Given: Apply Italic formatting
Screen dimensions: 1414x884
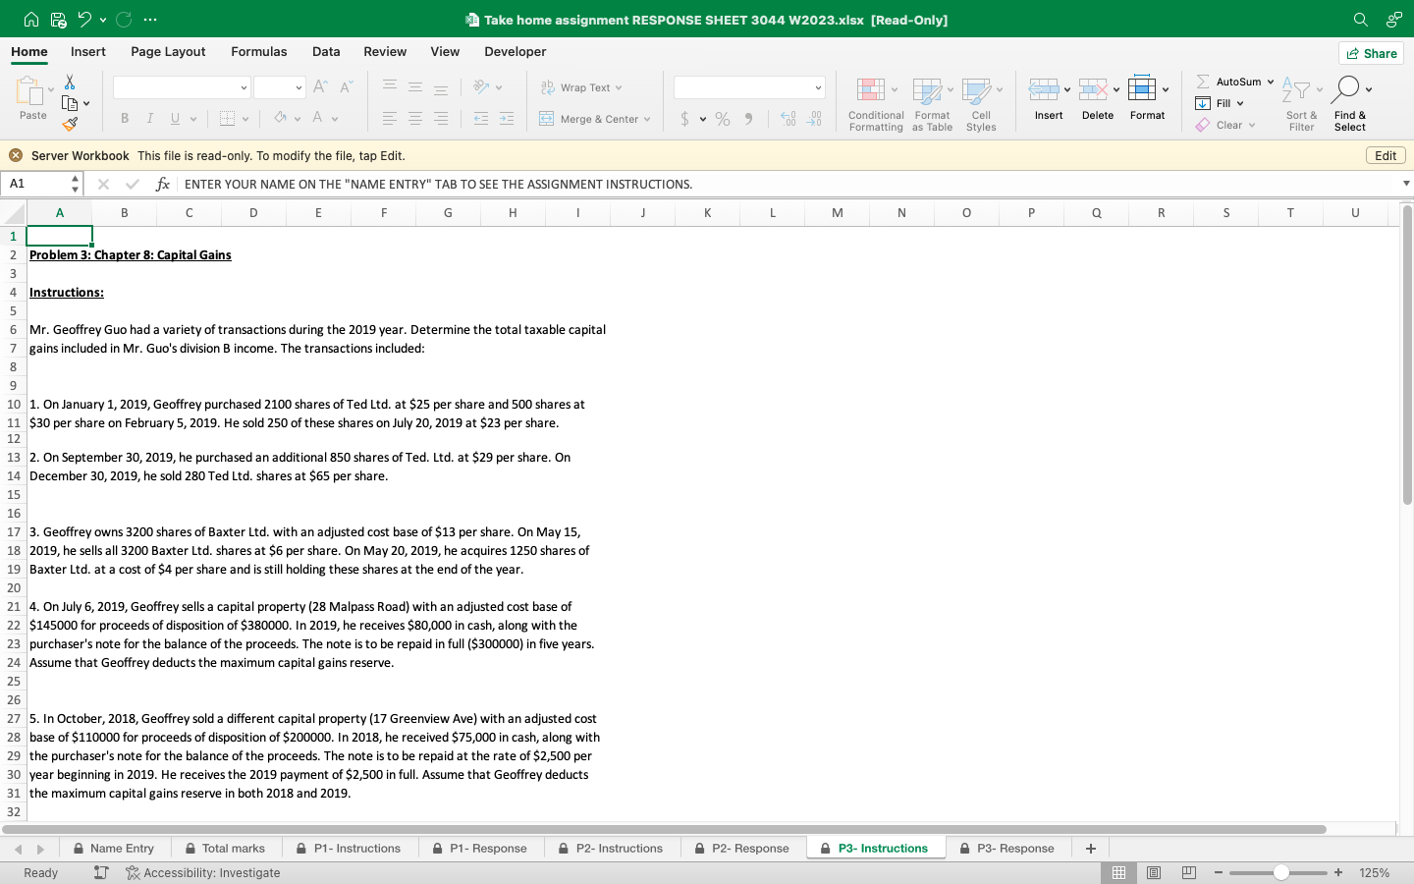Looking at the screenshot, I should tap(148, 118).
